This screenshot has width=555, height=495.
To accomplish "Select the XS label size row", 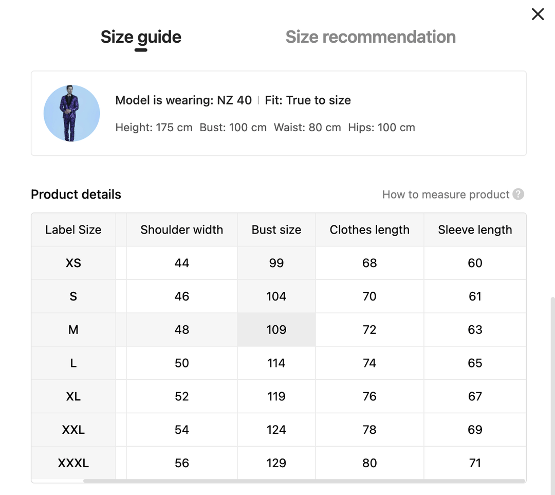I will (73, 263).
